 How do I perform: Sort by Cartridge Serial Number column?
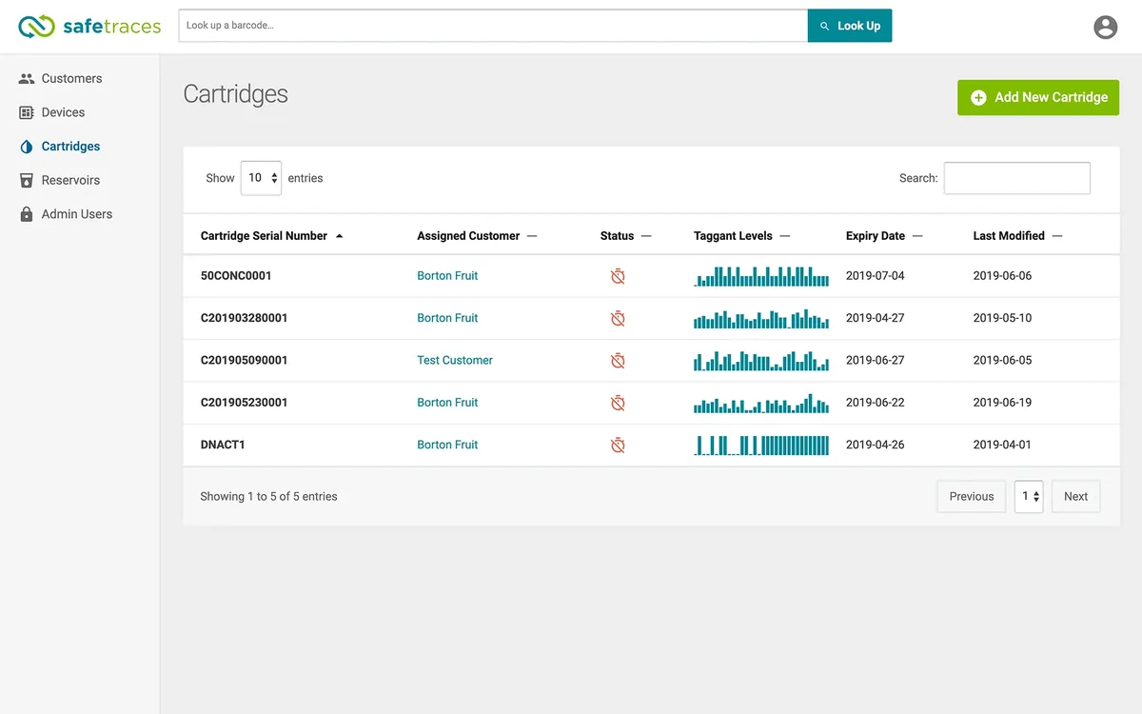pyautogui.click(x=271, y=236)
